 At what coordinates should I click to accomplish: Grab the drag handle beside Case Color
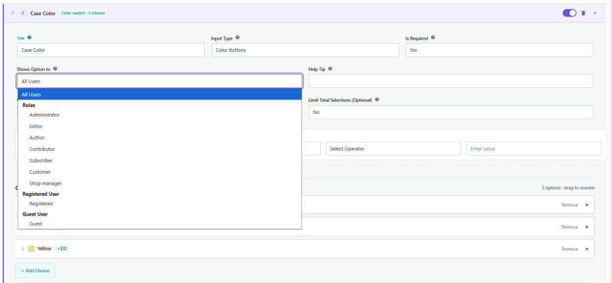tap(12, 13)
